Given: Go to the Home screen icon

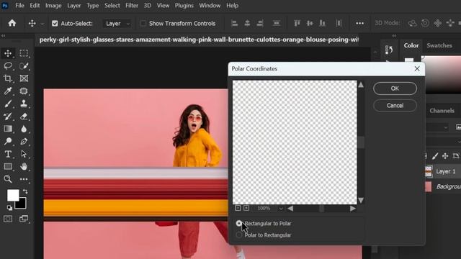Looking at the screenshot, I should [12, 23].
